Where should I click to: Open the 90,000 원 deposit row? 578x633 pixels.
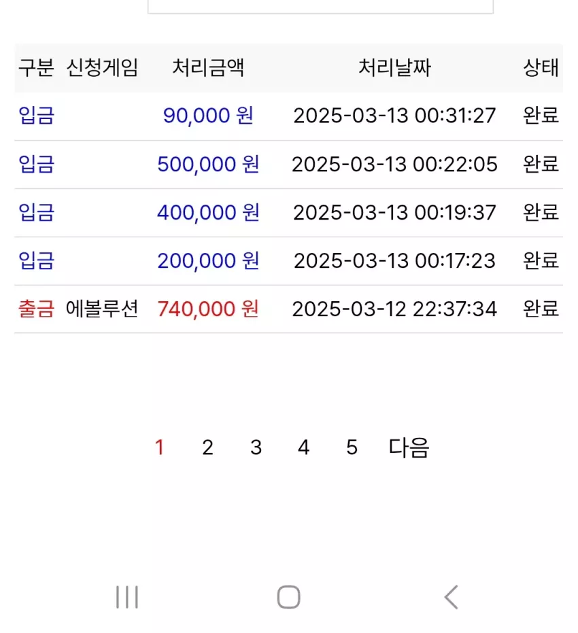coord(288,116)
